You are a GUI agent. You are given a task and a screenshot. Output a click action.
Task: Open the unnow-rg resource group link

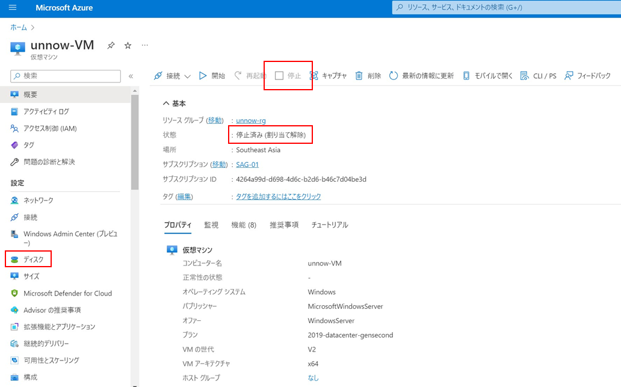click(x=251, y=120)
